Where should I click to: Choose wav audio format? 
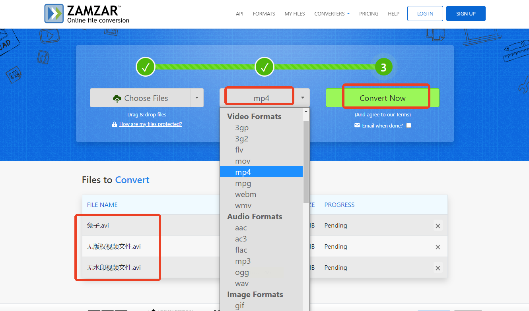[x=261, y=284]
